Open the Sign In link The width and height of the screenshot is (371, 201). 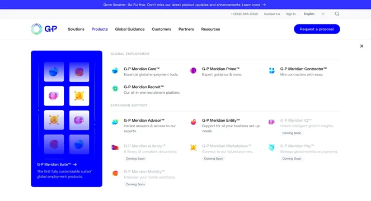point(291,14)
